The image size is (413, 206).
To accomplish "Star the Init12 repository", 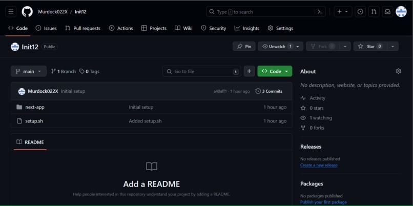I will click(x=370, y=46).
